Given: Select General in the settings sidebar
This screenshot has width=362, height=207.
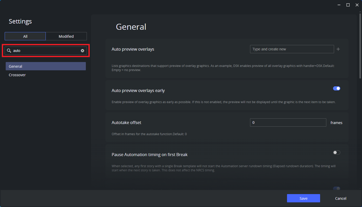Looking at the screenshot, I should [46, 66].
